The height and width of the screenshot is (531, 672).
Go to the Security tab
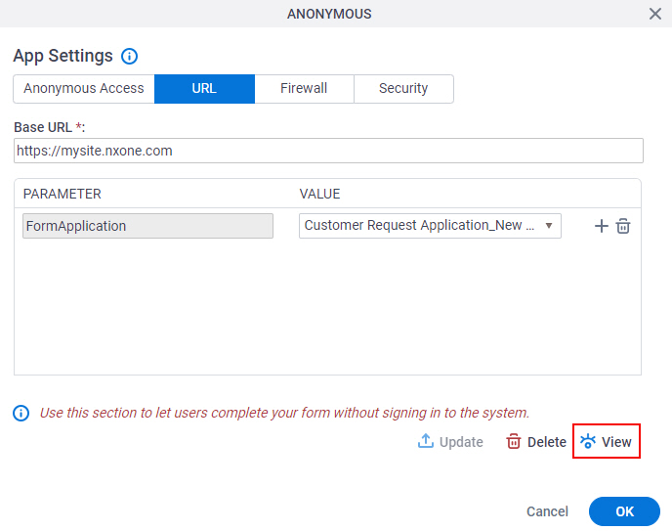point(403,89)
